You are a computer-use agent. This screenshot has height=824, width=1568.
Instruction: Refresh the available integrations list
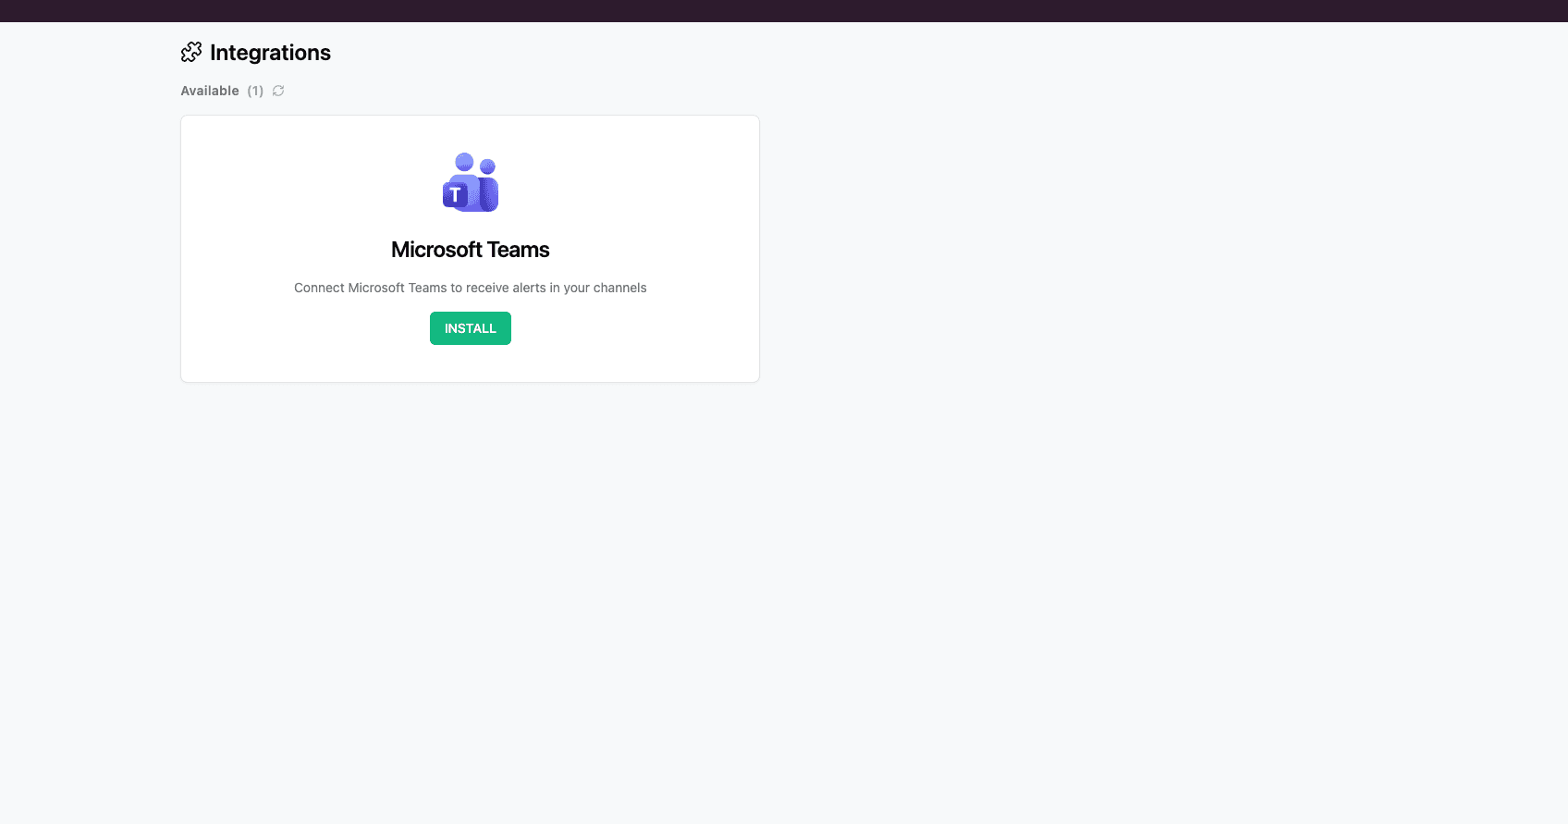pyautogui.click(x=278, y=91)
